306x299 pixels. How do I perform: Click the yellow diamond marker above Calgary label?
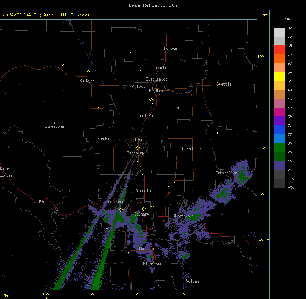144,209
